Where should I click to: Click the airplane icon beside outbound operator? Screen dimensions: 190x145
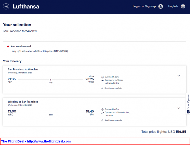(x=102, y=81)
